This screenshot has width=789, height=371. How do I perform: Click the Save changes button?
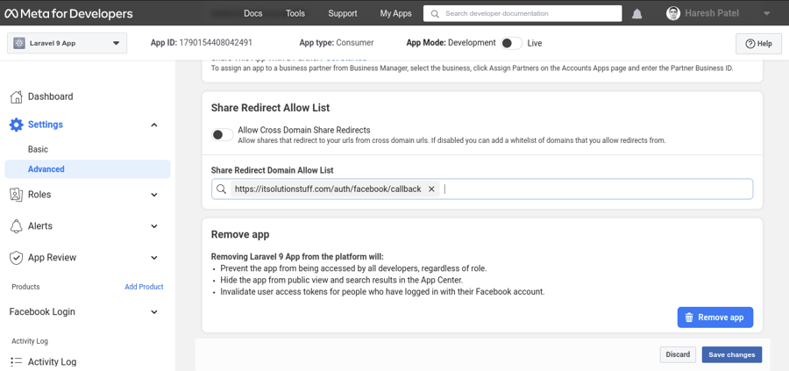tap(731, 354)
